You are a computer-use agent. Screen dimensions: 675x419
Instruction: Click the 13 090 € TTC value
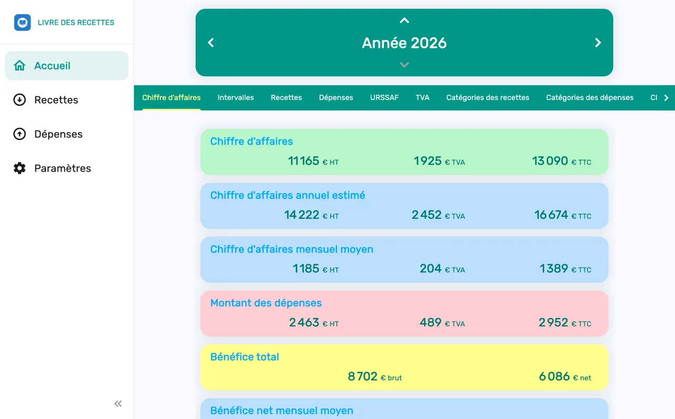(x=562, y=161)
